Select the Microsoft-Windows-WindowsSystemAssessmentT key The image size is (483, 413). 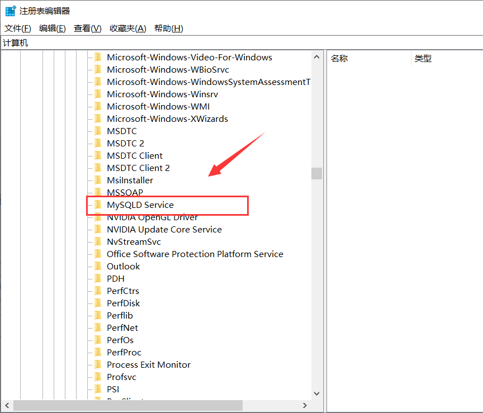[209, 82]
